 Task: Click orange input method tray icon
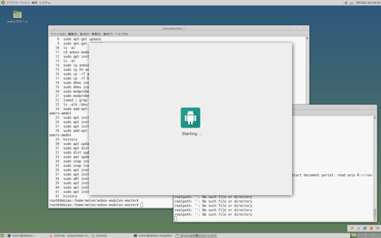click(x=352, y=228)
